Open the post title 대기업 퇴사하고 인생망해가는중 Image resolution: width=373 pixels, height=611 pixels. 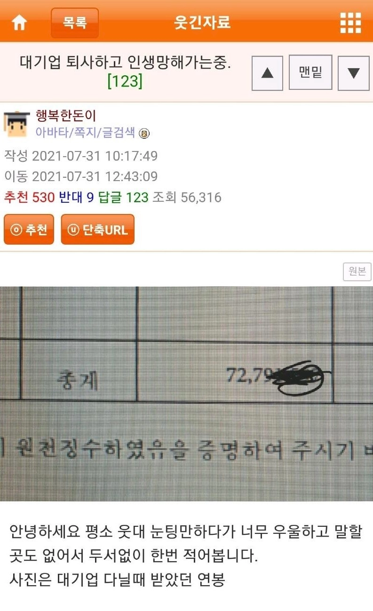click(x=125, y=63)
